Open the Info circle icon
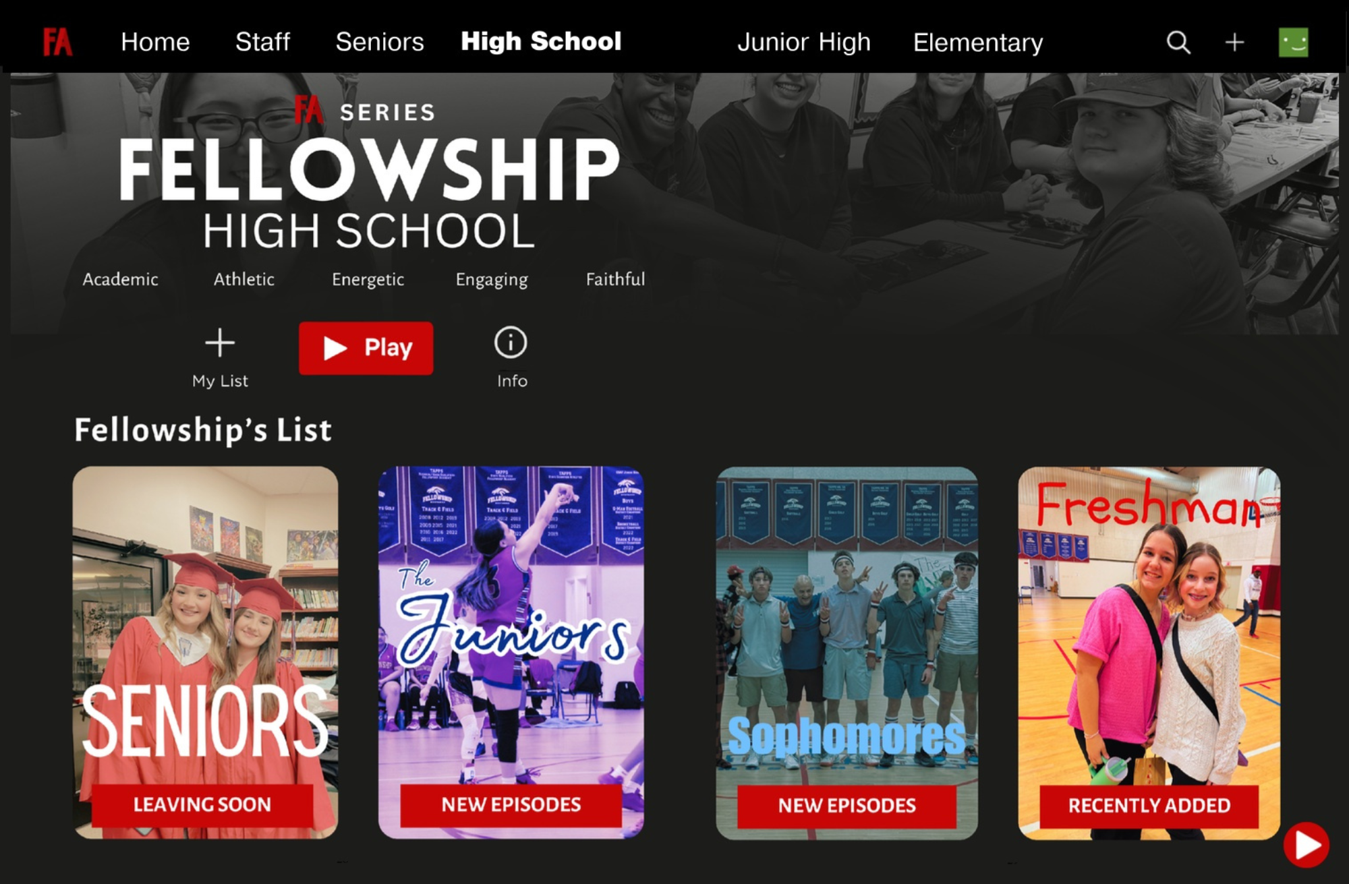 coord(511,343)
